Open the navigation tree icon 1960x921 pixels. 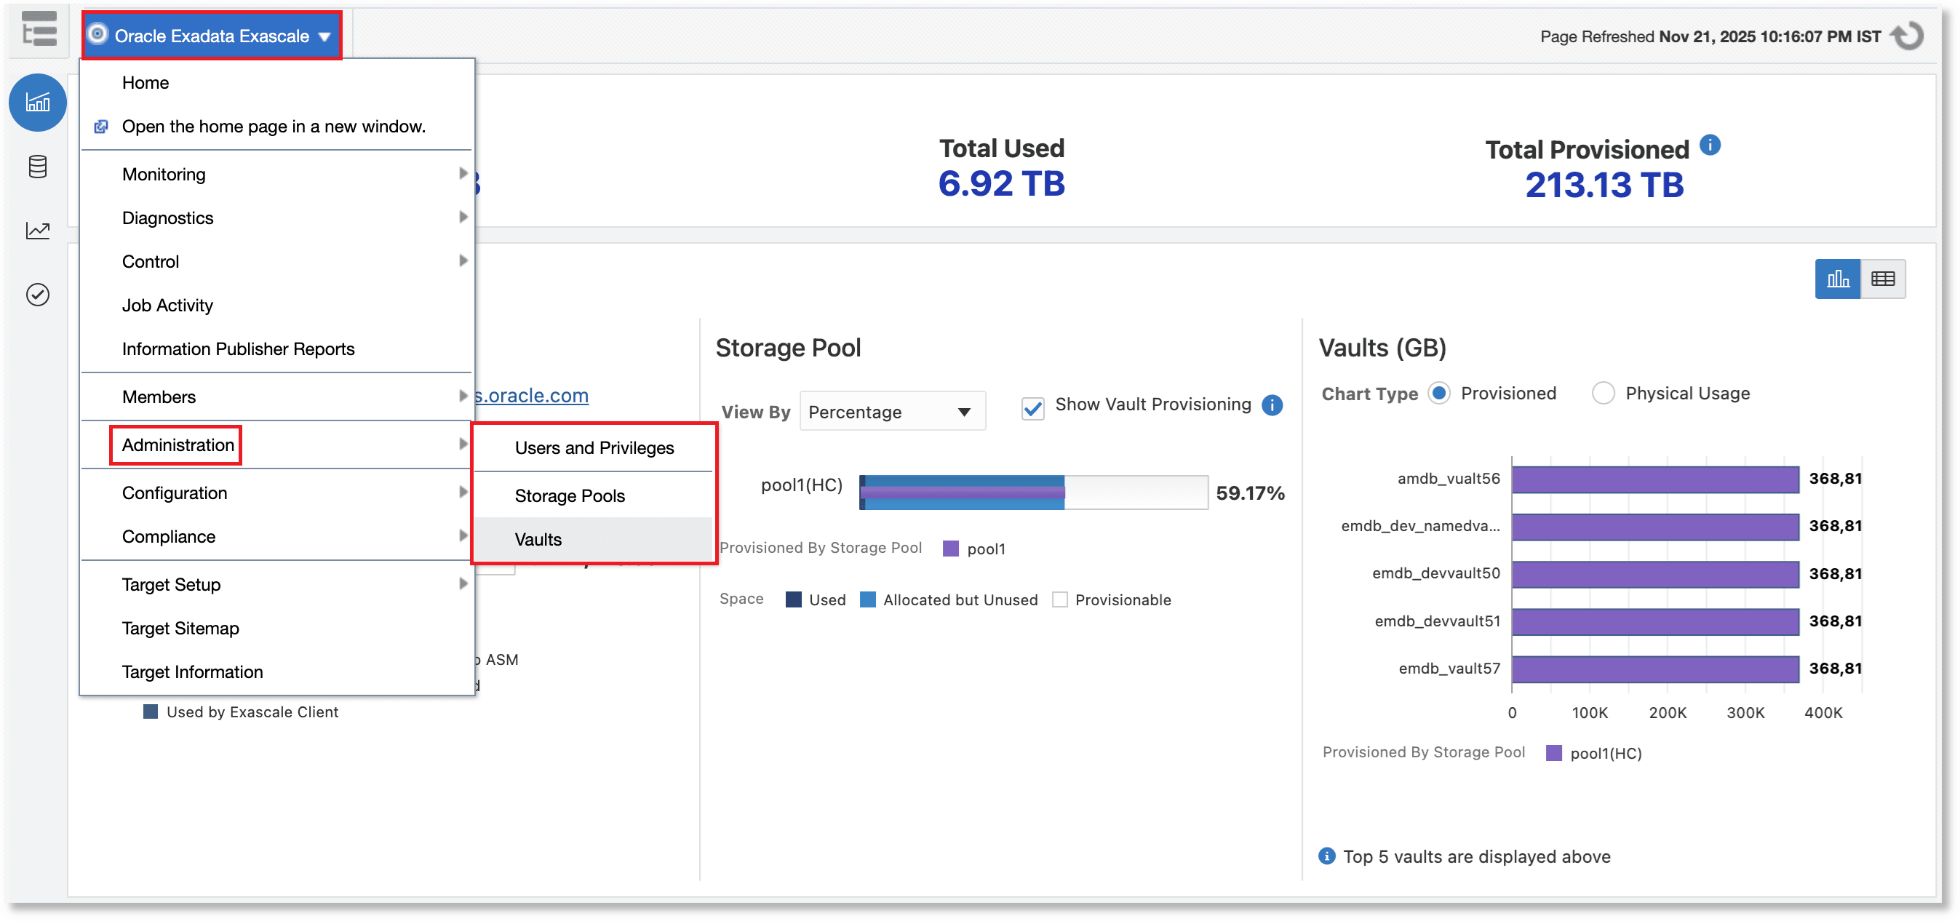(39, 30)
